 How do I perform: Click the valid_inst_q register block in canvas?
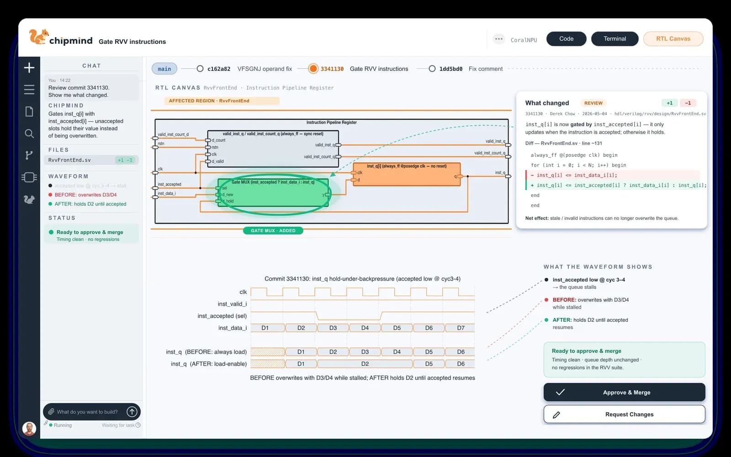pos(273,149)
